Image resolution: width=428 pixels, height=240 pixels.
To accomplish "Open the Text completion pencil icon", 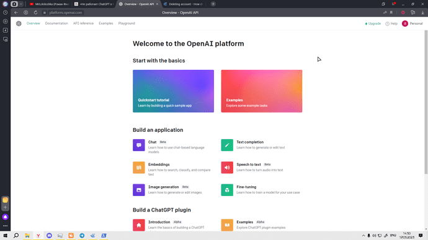I will (227, 145).
